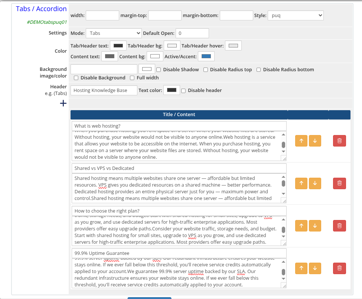Image resolution: width=362 pixels, height=299 pixels.
Task: Move "How to choose the right plan?" down
Action: pos(315,226)
